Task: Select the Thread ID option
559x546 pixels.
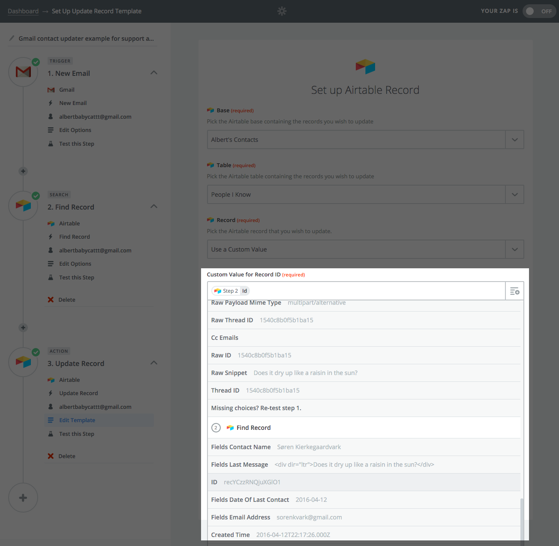Action: pyautogui.click(x=364, y=390)
